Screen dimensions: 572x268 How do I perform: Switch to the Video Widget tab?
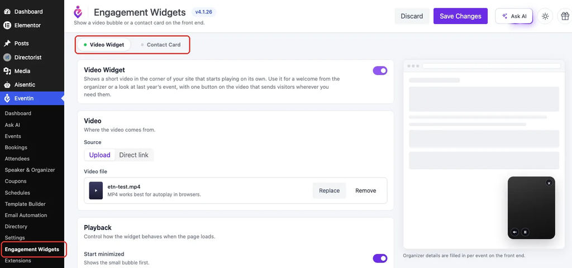tap(104, 45)
